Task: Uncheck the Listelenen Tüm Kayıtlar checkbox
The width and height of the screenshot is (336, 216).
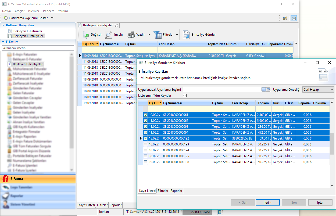Action: pos(185,96)
